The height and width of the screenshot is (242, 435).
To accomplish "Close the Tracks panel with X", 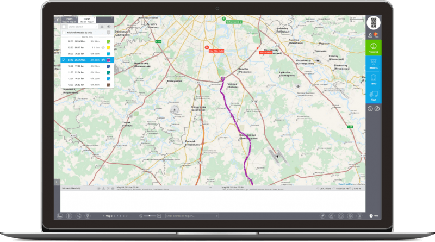I will pos(112,18).
